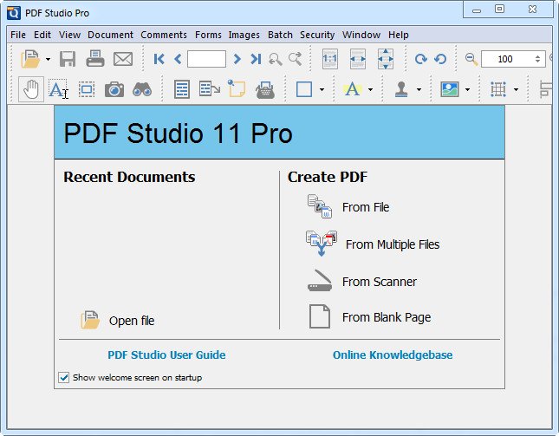Uncheck Show welcome screen on startup
This screenshot has height=436, width=559.
click(x=64, y=377)
